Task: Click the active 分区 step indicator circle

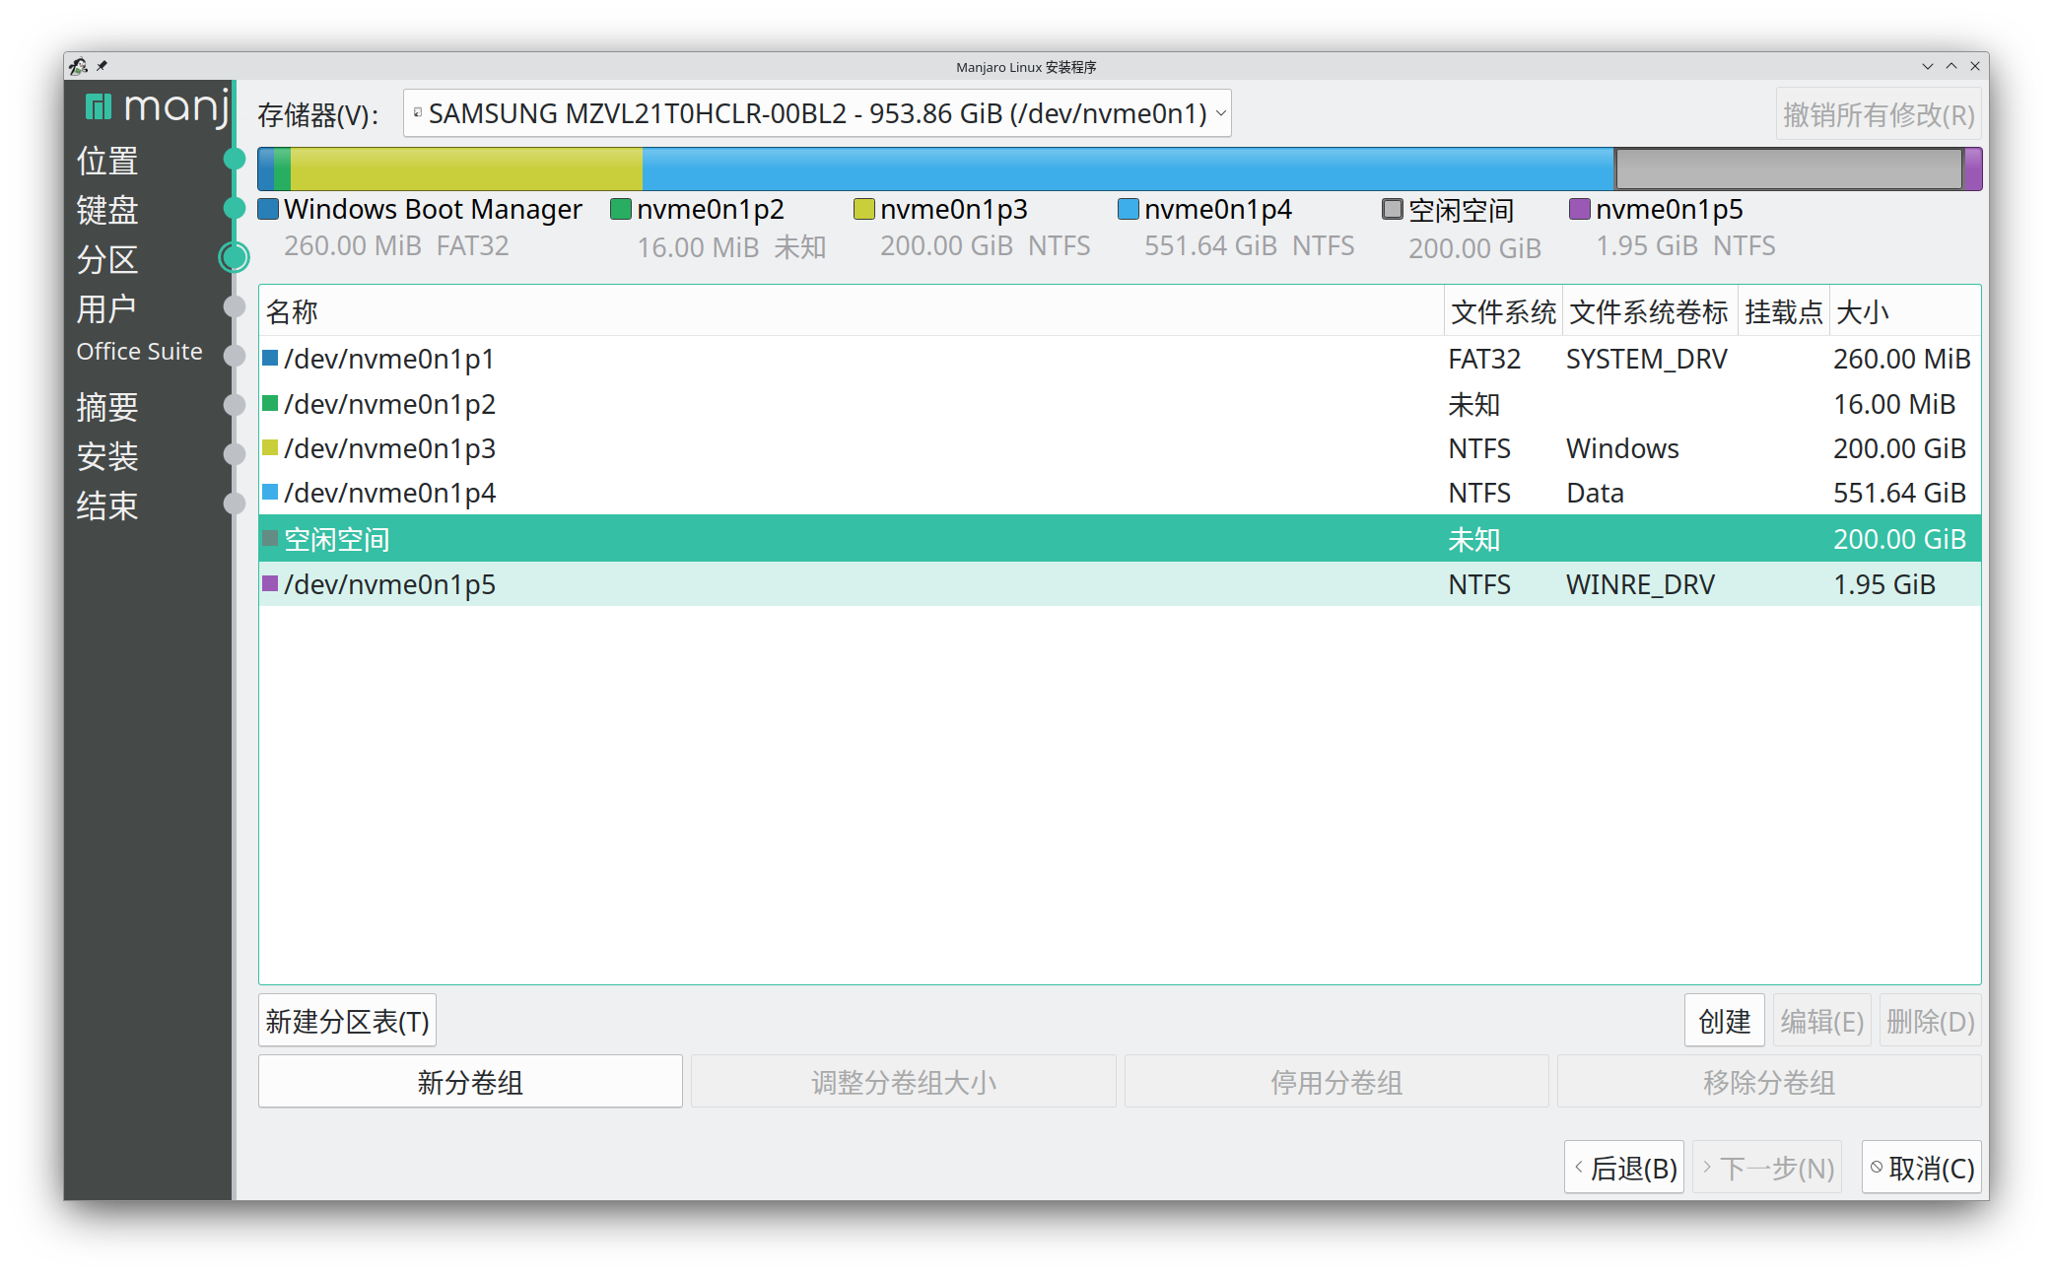Action: pos(234,257)
